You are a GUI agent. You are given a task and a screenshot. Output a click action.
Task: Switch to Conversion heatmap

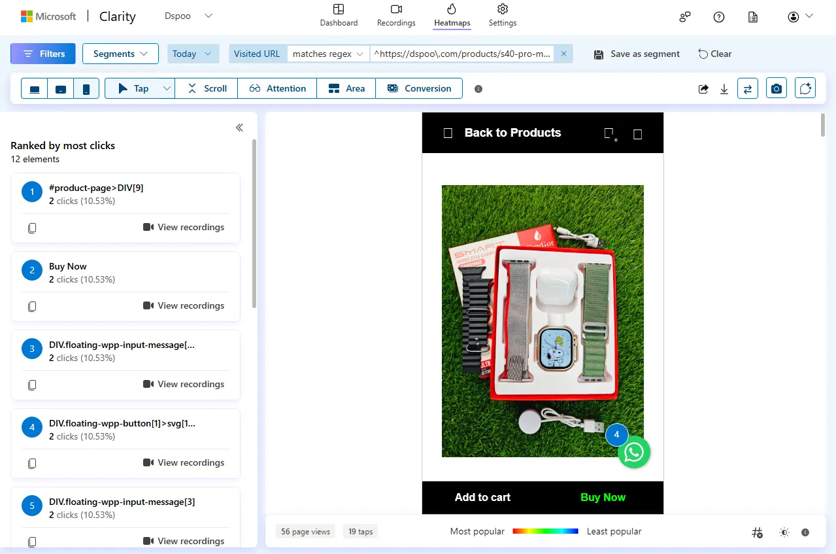(419, 88)
